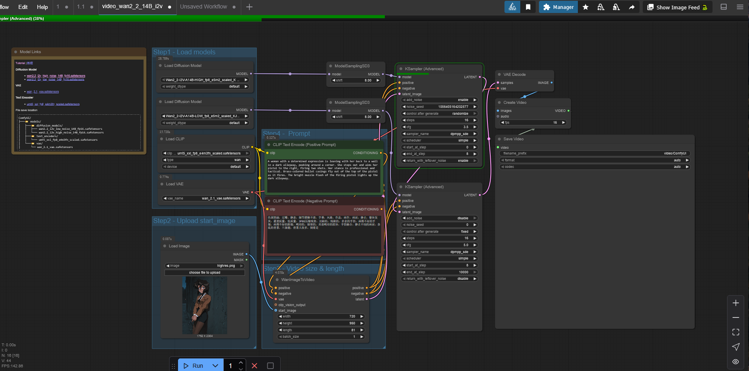This screenshot has height=371, width=749.
Task: Open the ComfyUI Manager via puzzle icon
Action: [547, 7]
